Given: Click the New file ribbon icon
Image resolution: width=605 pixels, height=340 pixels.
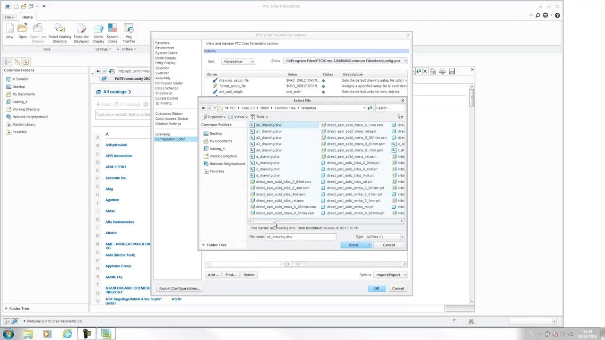Looking at the screenshot, I should (x=9, y=31).
